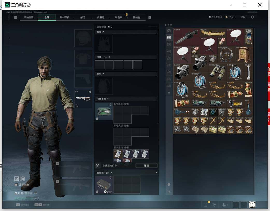
Task: Swap the safe box with its swap arrows
Action: (111, 177)
